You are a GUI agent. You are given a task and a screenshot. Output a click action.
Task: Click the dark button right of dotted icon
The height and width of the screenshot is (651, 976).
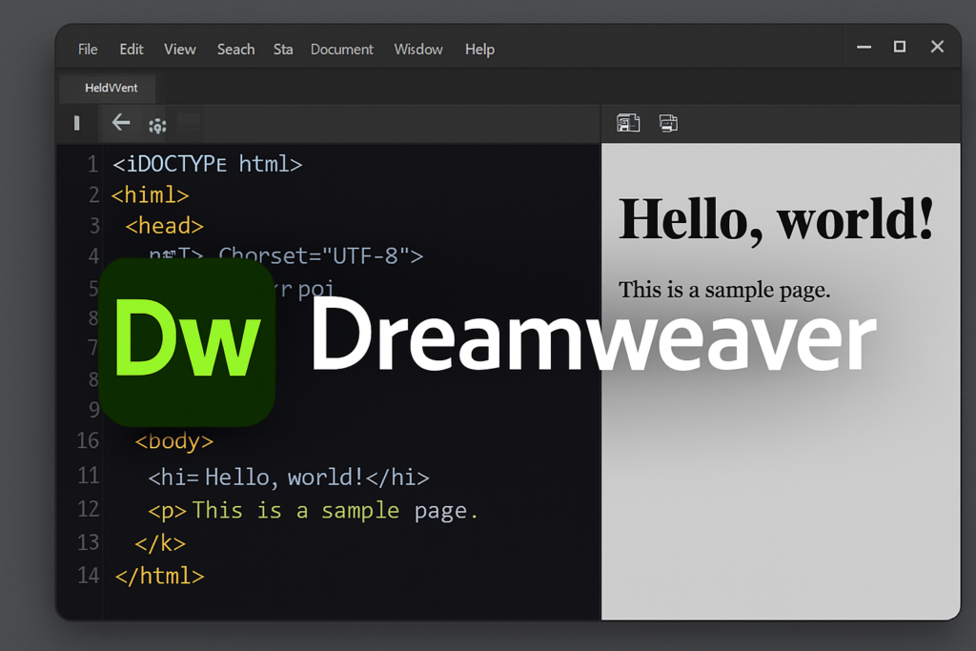[x=189, y=121]
